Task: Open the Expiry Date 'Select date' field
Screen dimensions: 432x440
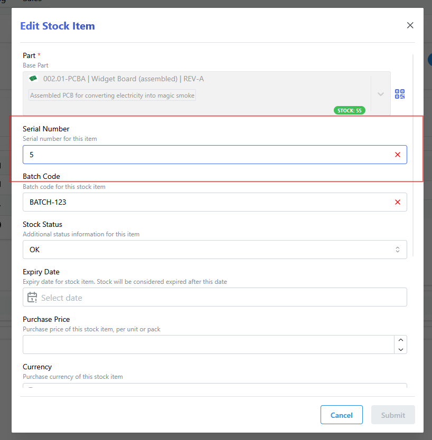Action: (214, 298)
